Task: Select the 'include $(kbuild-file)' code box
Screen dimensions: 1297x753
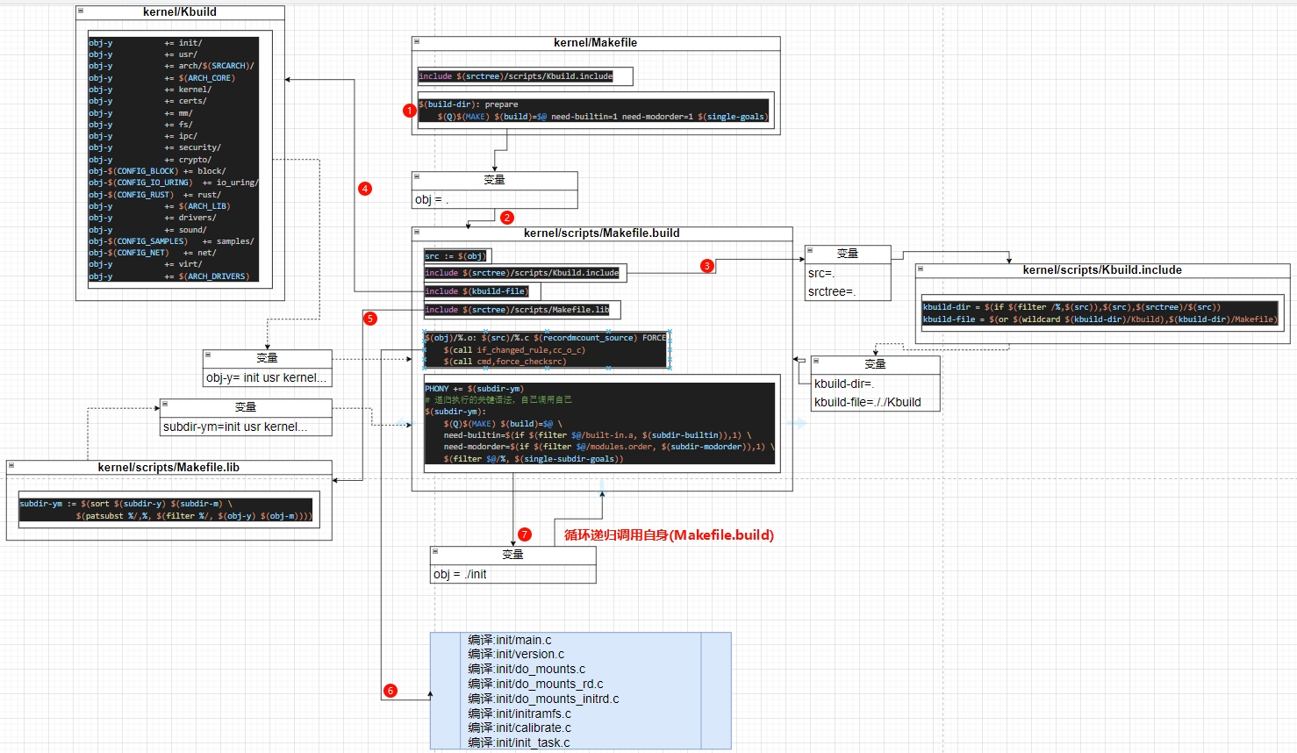Action: [476, 291]
